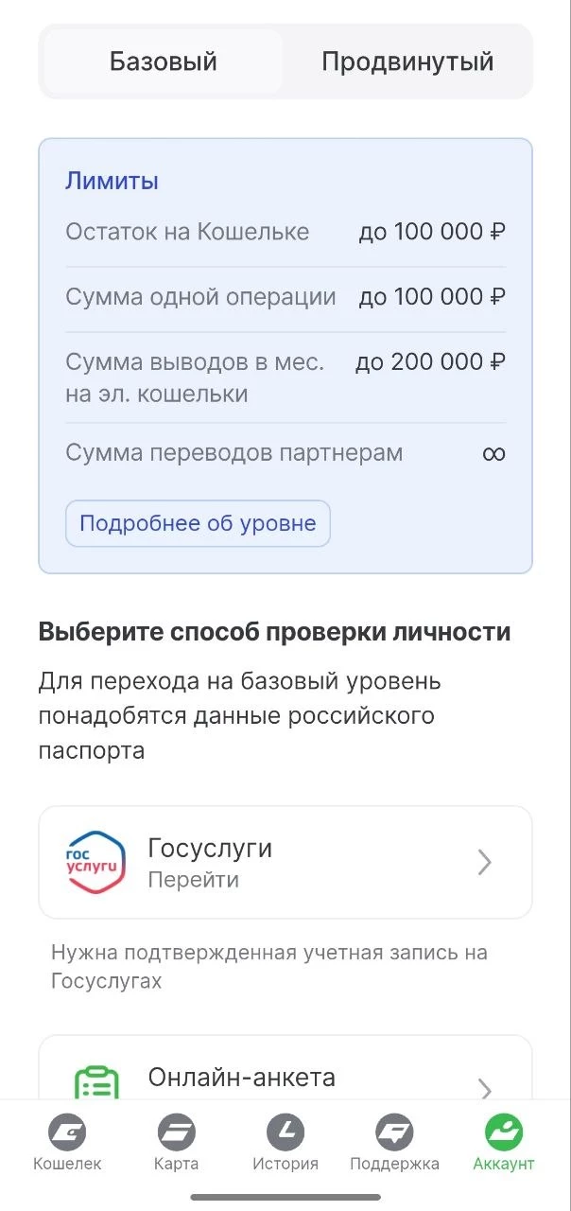Screen dimensions: 571x1211
Task: Click the green Онлайн-анкета clipboard icon
Action: click(x=93, y=1077)
